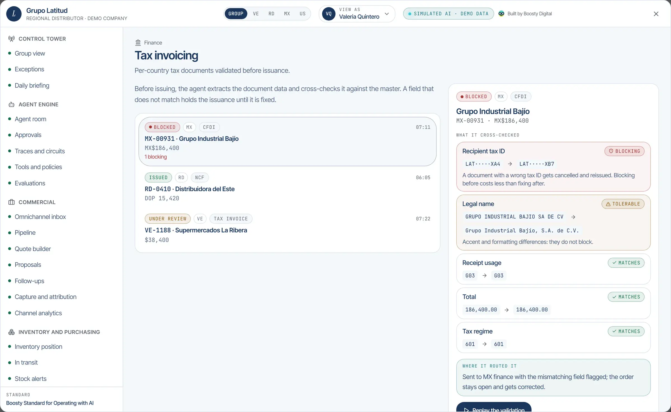Image resolution: width=671 pixels, height=412 pixels.
Task: Click the Boosty Digital owl icon
Action: 502,14
